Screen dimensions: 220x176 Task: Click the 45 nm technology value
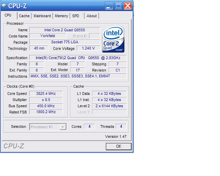point(39,48)
